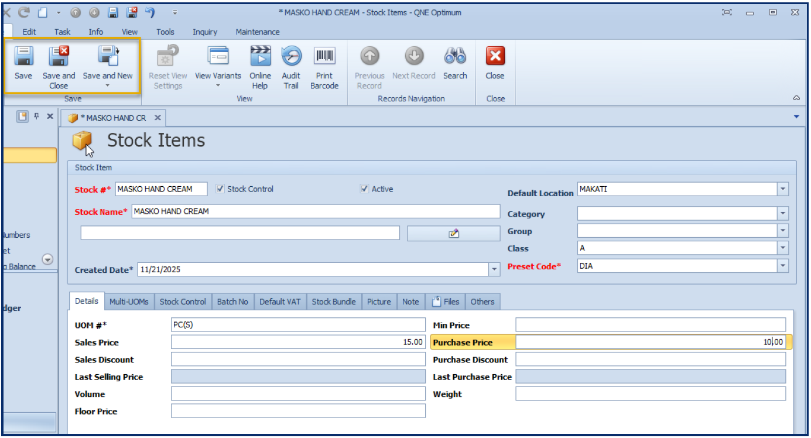Collapse the ribbon with the caret

(x=796, y=98)
